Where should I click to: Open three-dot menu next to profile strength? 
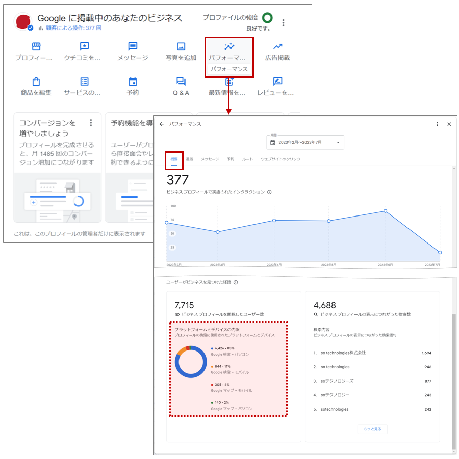[284, 23]
